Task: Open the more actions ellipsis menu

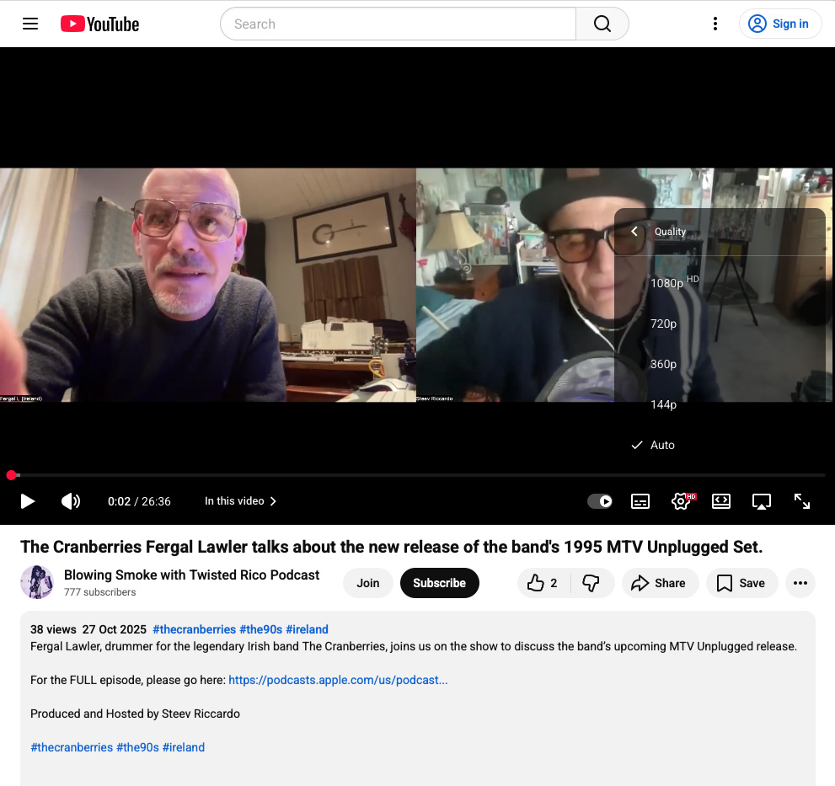Action: pyautogui.click(x=800, y=583)
